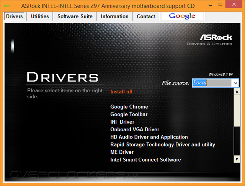Minimize the support CD window
245x186 pixels.
point(210,5)
